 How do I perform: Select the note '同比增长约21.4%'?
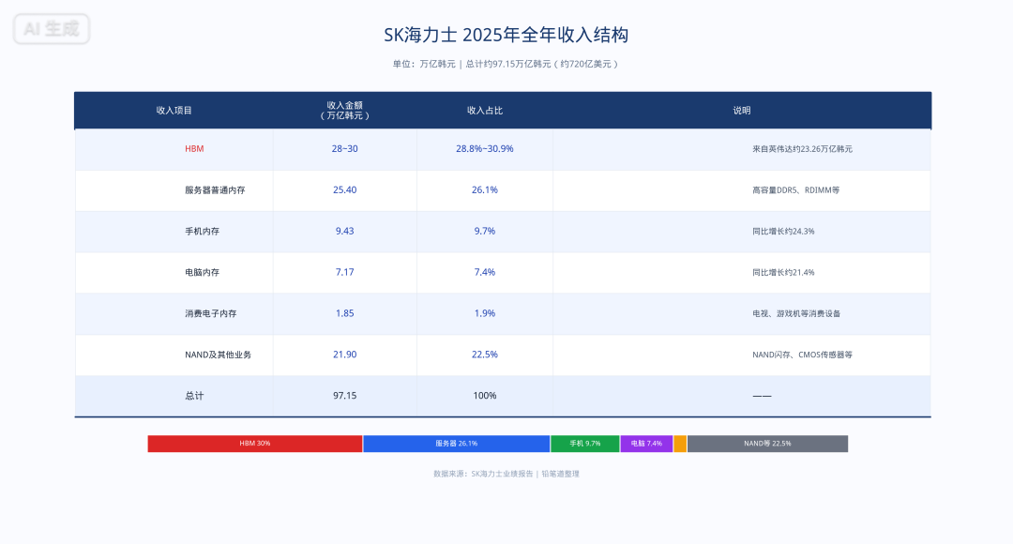coord(783,273)
